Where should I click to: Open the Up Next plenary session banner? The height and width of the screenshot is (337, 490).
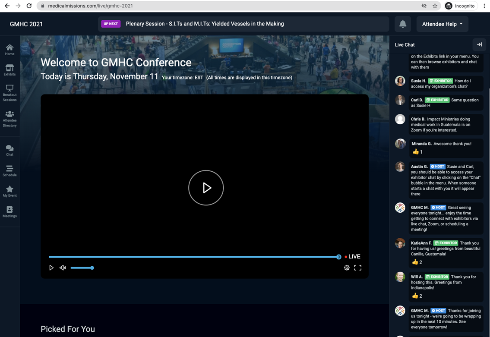205,24
